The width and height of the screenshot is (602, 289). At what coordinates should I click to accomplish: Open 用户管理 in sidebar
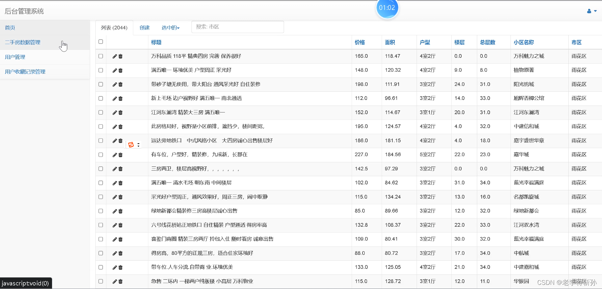15,57
